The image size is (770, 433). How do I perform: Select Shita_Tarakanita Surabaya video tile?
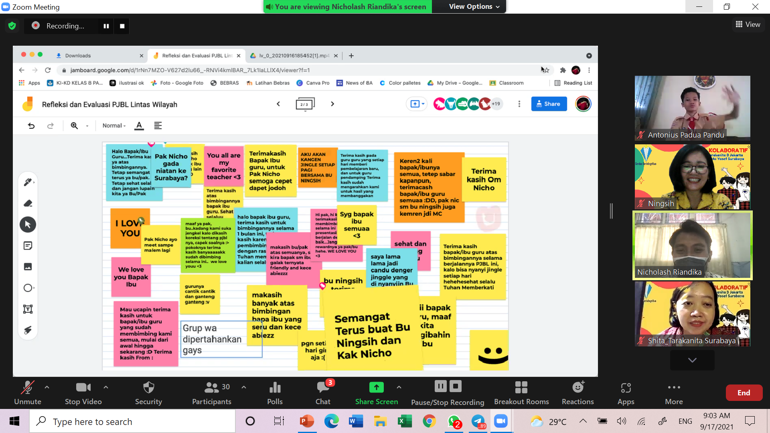pos(692,314)
